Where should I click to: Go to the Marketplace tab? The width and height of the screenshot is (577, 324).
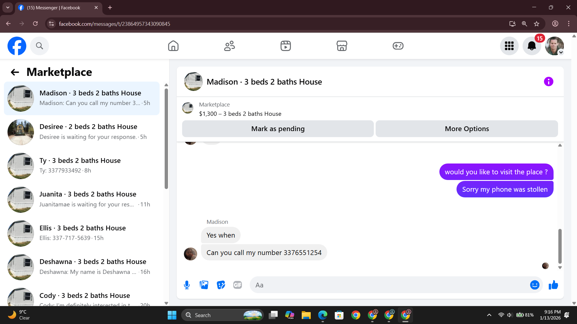click(342, 46)
